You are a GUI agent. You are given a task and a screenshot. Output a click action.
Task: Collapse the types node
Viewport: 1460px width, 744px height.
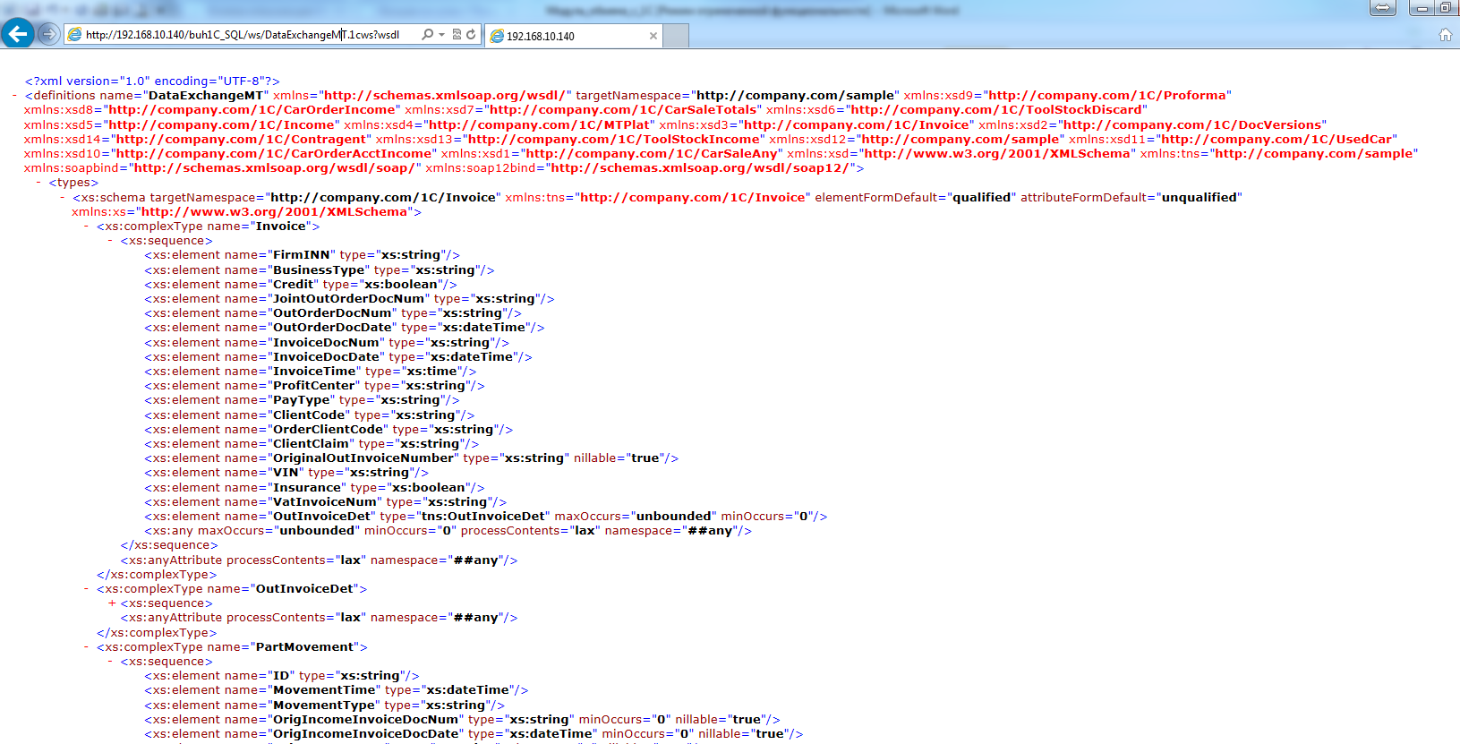(39, 183)
